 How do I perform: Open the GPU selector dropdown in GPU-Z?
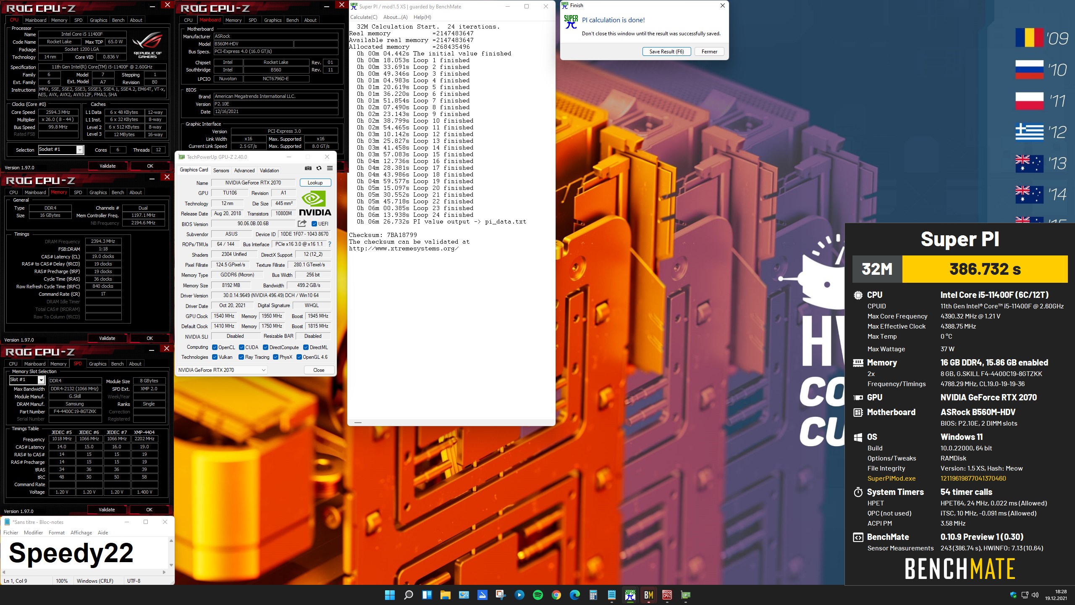[x=222, y=370]
